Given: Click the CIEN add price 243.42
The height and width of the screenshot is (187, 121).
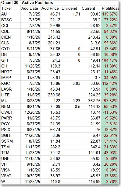Looking at the screenshot, I should pos(51,37).
